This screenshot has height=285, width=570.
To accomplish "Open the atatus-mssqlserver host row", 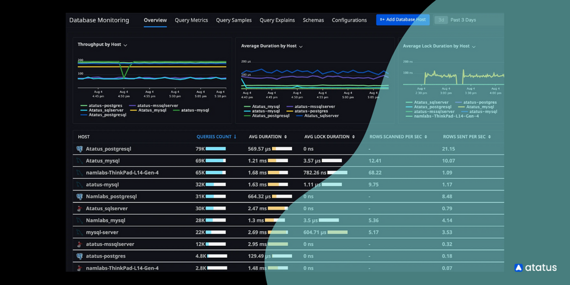I will (289, 244).
